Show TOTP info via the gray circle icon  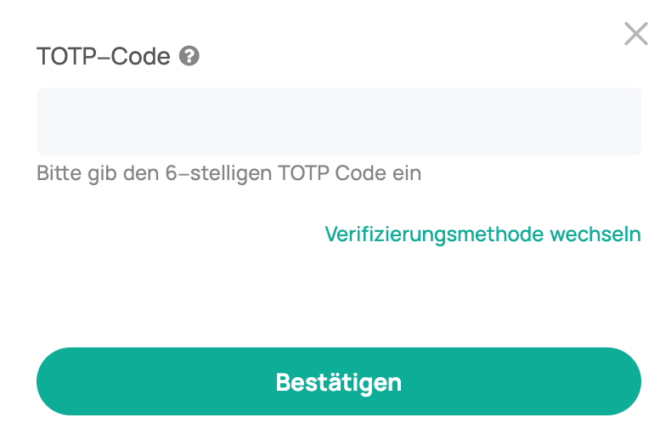(x=189, y=57)
